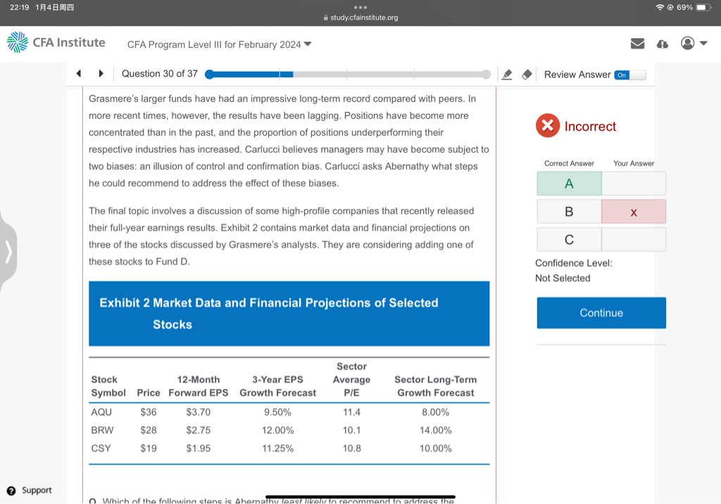Viewport: 721px width, 504px height.
Task: Open the user account menu
Action: coord(693,44)
